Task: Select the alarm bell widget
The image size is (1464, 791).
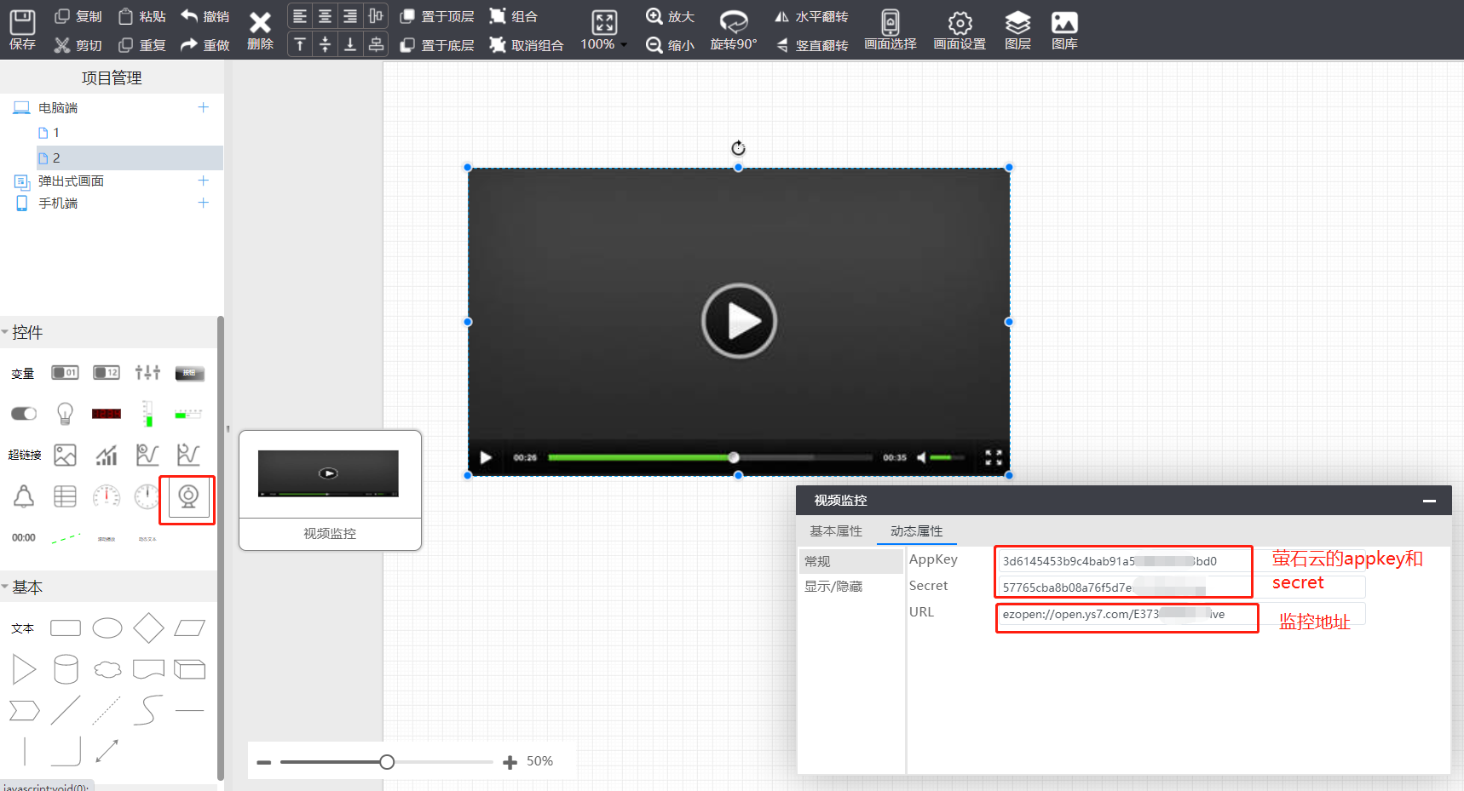Action: 24,496
